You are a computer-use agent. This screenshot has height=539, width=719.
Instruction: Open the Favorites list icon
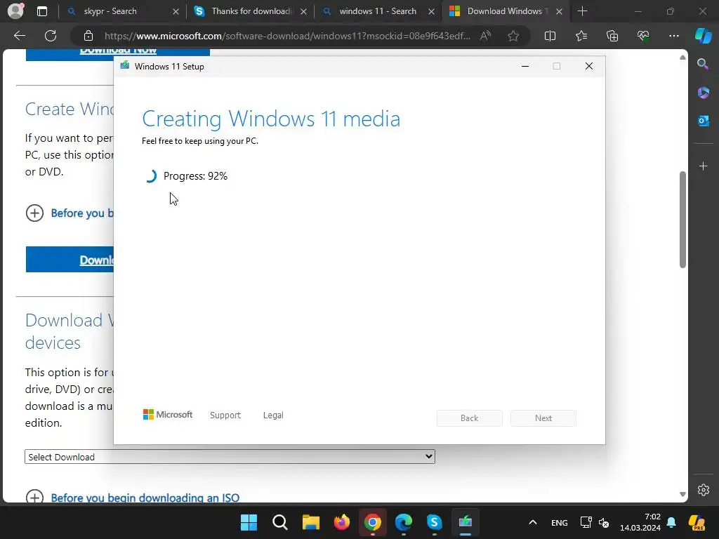pyautogui.click(x=581, y=36)
